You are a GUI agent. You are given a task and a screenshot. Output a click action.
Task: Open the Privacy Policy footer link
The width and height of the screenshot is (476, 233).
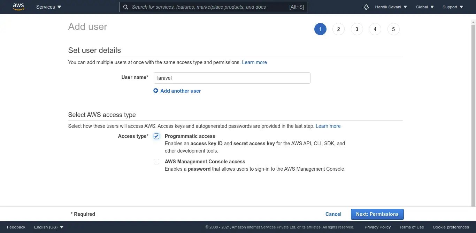click(377, 227)
